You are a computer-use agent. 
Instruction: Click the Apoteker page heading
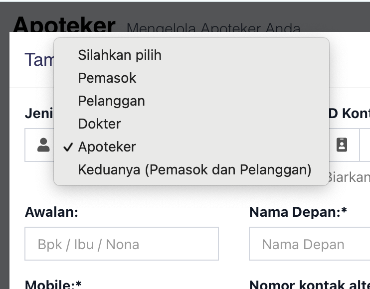[64, 24]
